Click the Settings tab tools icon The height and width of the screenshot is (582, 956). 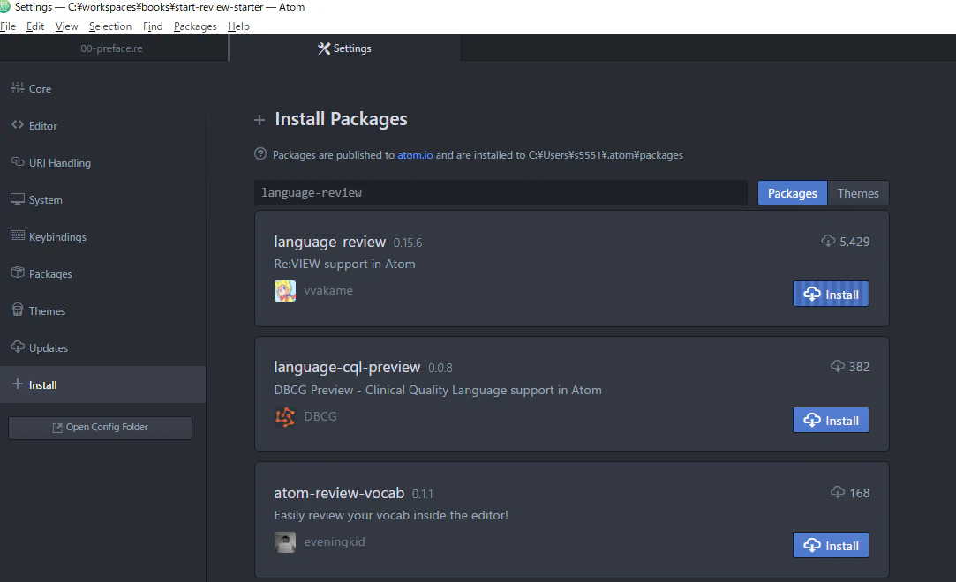pyautogui.click(x=324, y=48)
